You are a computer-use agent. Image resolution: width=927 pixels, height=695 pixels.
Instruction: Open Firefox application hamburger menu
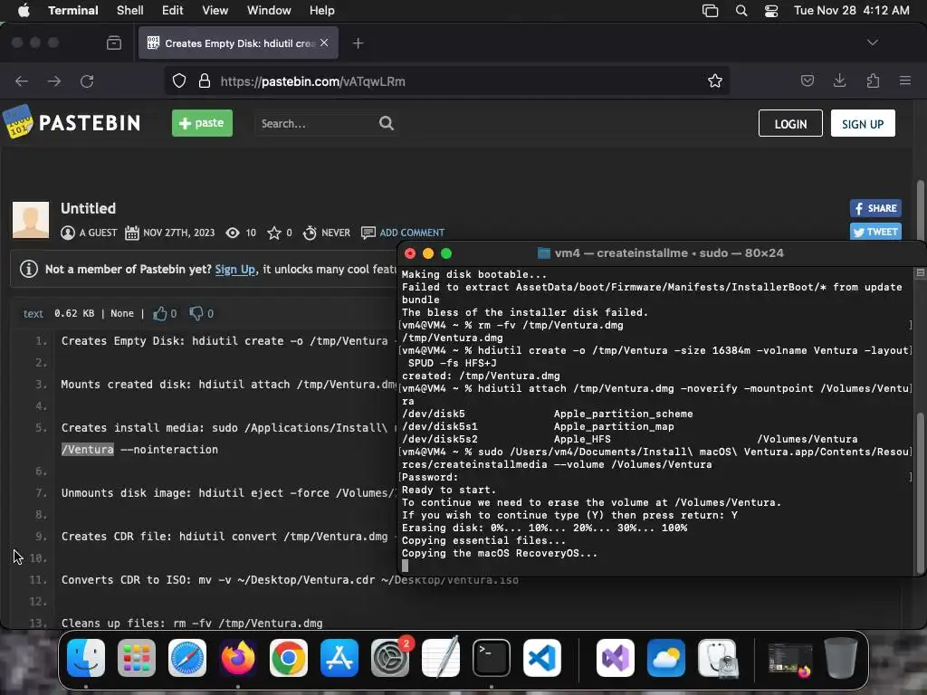click(x=905, y=81)
